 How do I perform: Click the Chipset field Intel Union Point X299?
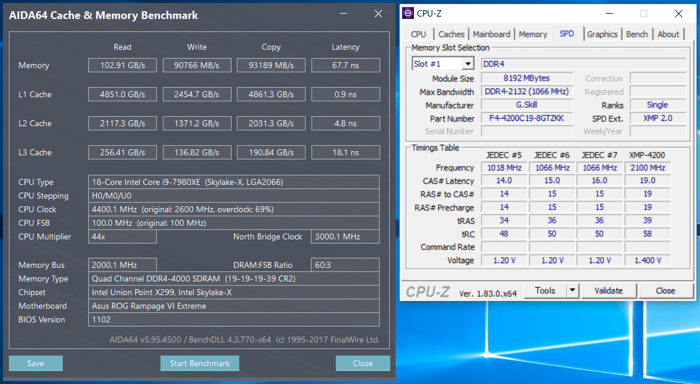(234, 292)
